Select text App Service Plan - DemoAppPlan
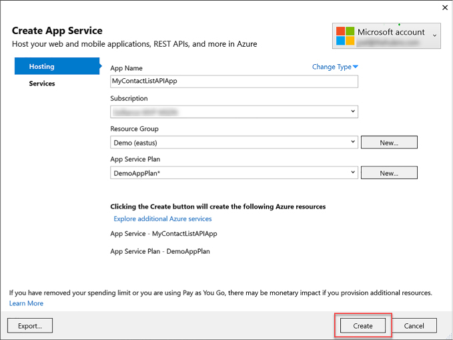Screen dimensions: 453x340 (x=160, y=251)
